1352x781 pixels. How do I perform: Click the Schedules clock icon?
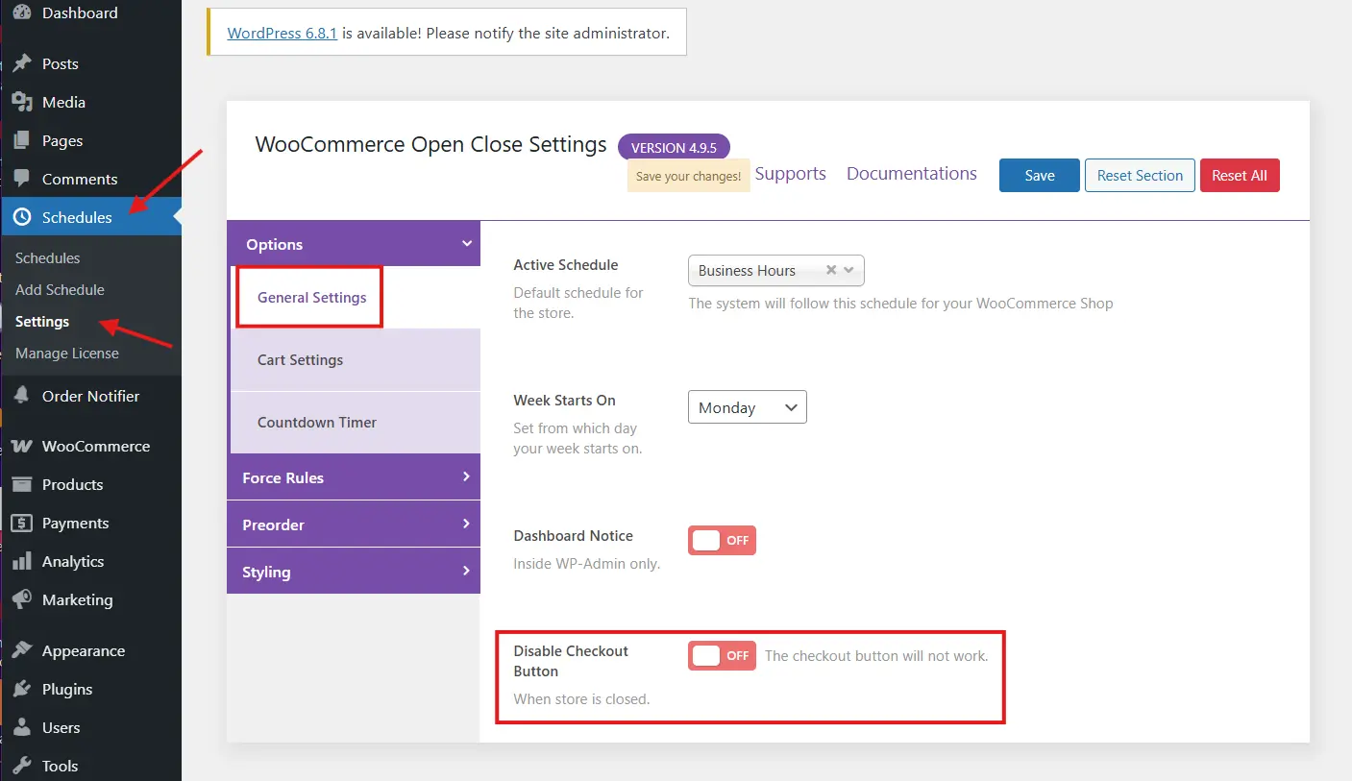click(22, 218)
